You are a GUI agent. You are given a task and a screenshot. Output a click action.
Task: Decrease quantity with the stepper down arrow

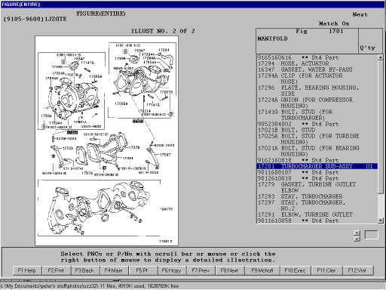(x=357, y=239)
